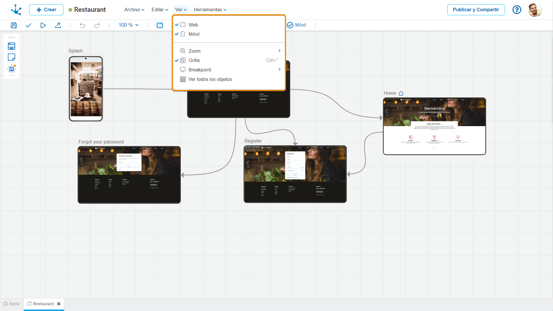Click the redo arrow icon
553x311 pixels.
[x=97, y=25]
